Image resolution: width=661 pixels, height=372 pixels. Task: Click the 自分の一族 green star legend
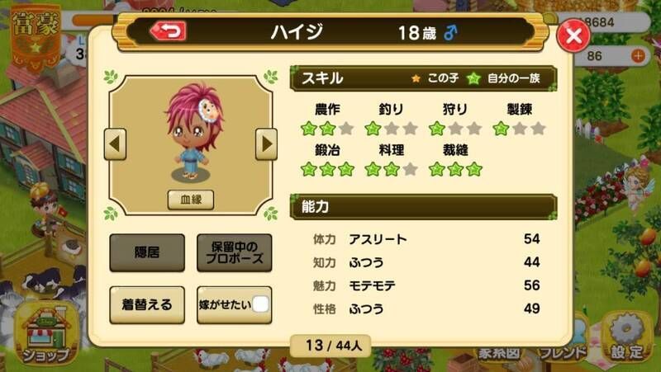coord(504,78)
